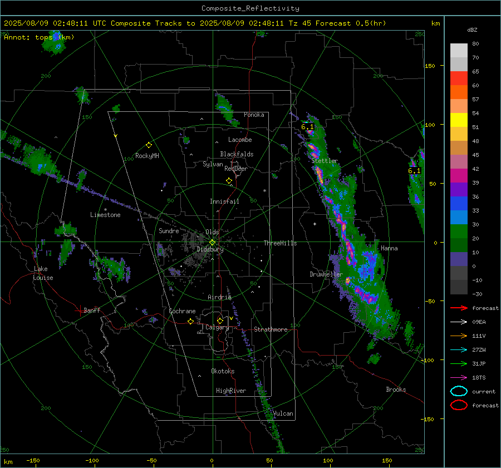Click the Banff town label
The image size is (501, 468).
click(92, 310)
